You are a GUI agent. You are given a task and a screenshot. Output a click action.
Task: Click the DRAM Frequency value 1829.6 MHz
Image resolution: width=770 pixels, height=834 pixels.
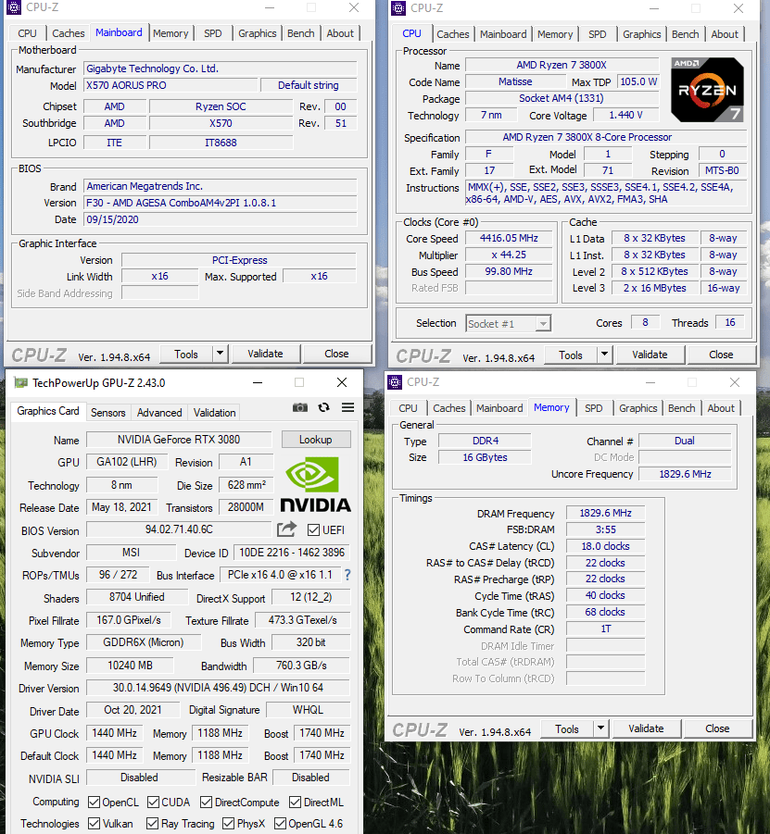tap(605, 513)
